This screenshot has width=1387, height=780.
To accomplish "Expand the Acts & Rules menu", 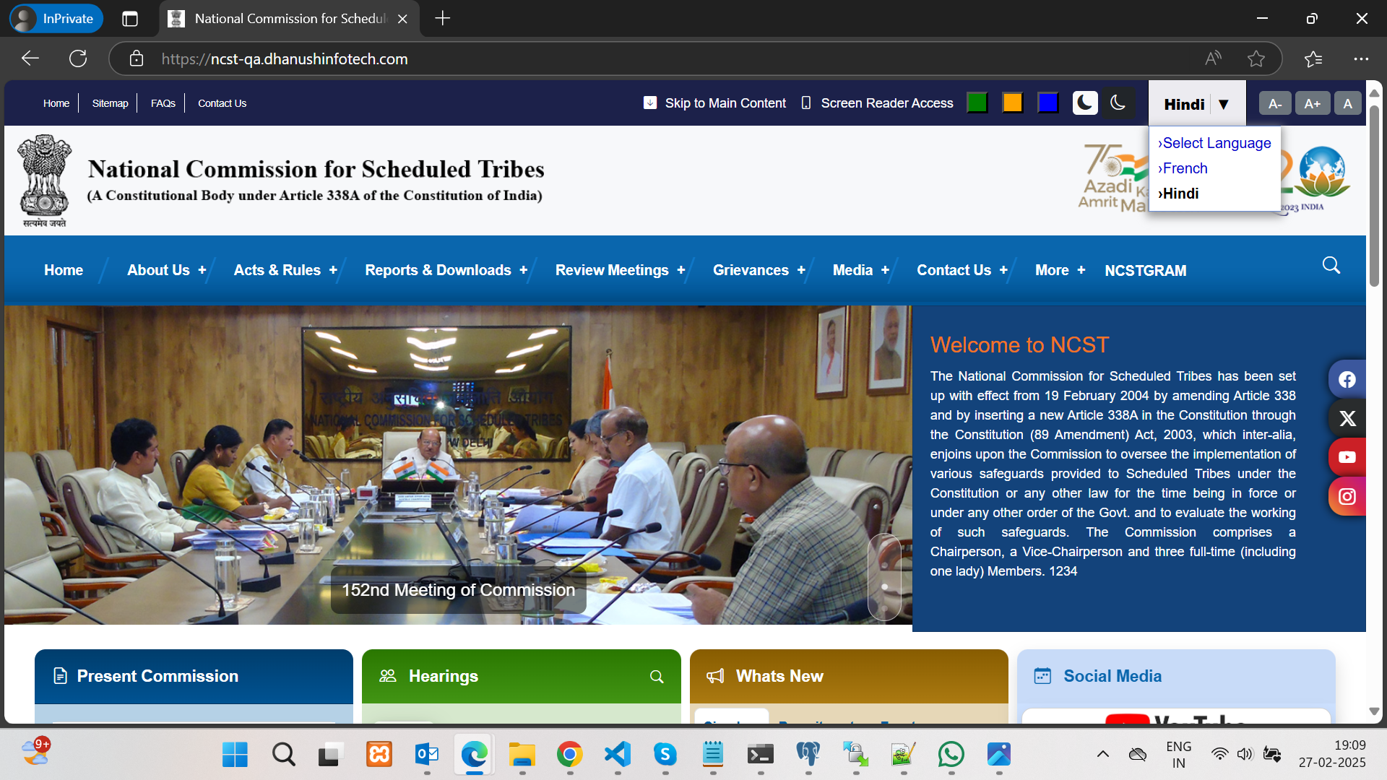I will click(x=285, y=270).
